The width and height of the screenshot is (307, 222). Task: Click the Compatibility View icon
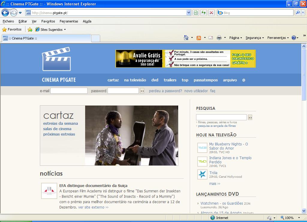[196, 13]
